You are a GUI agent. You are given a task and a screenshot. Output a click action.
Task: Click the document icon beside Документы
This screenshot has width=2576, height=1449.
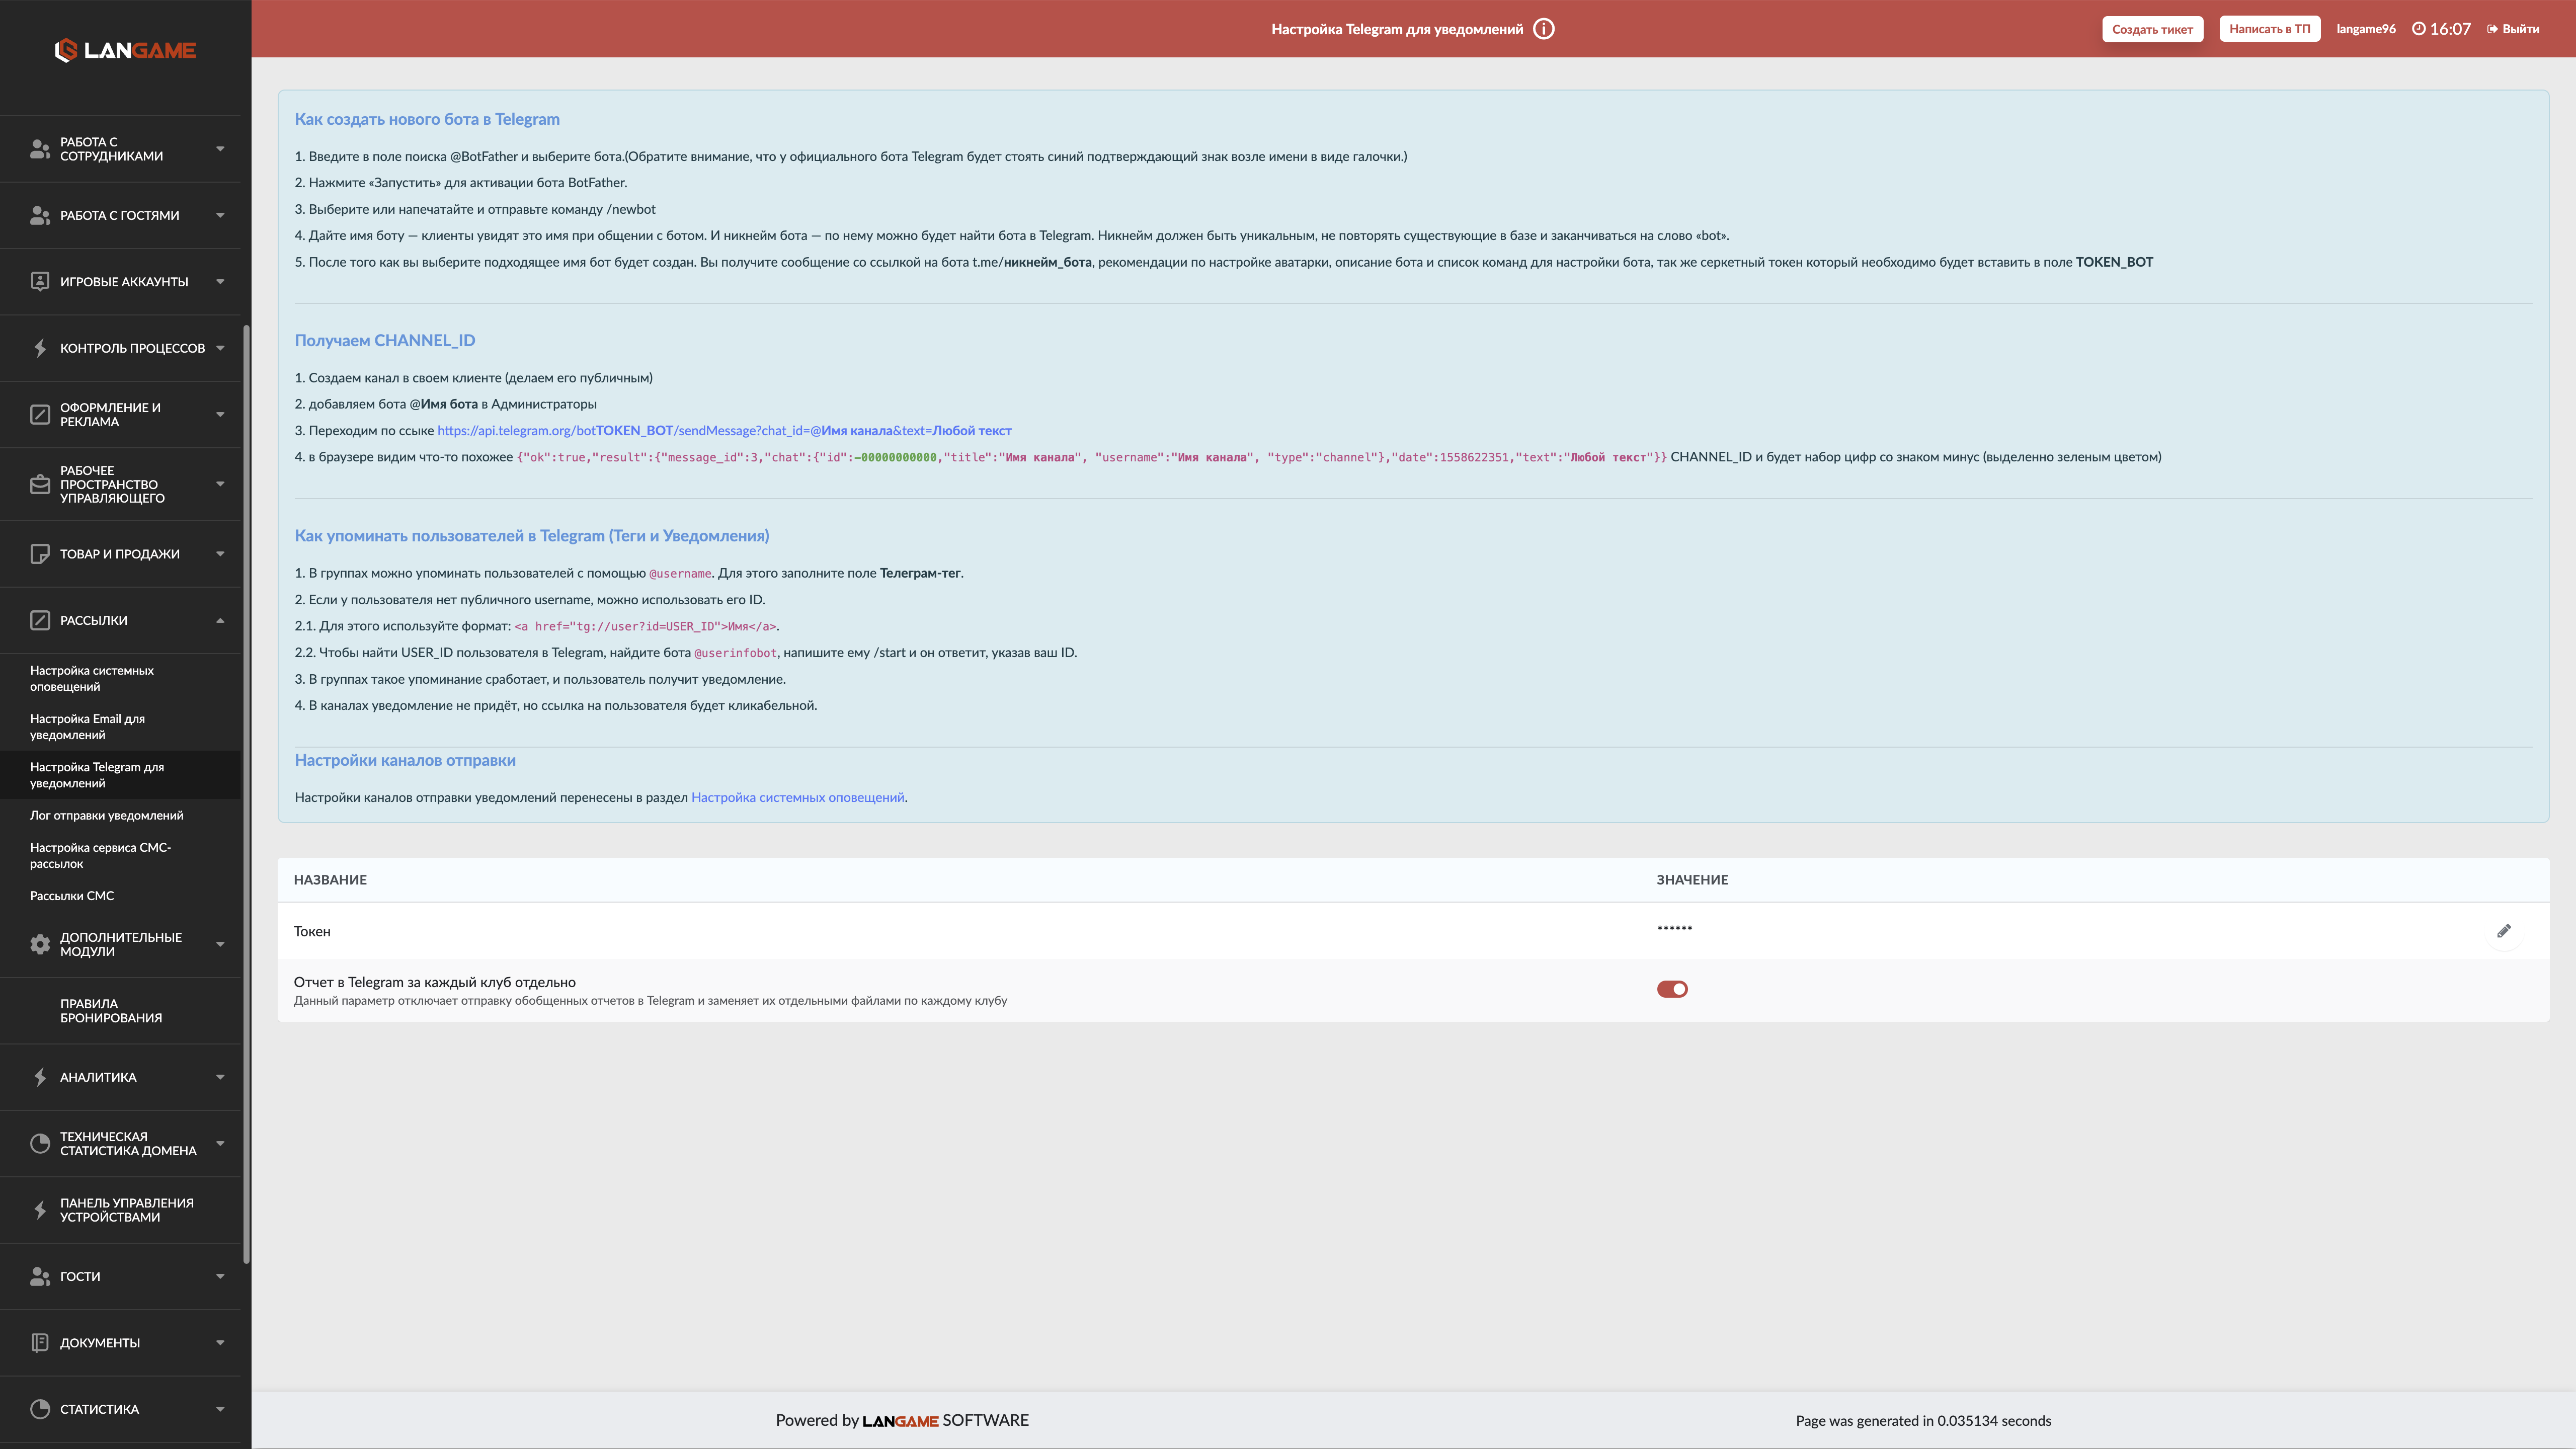pos(40,1342)
